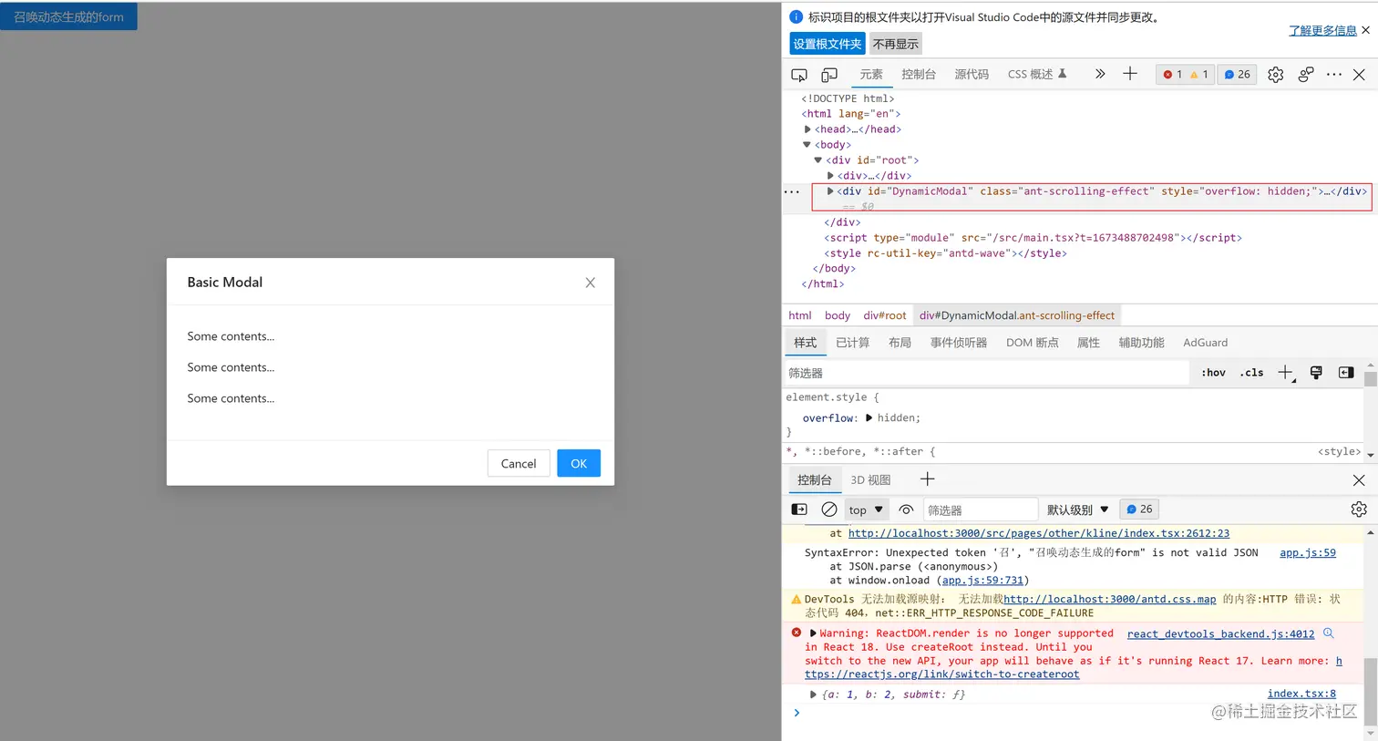Open the DevTools more options ellipsis menu
Image resolution: width=1378 pixels, height=741 pixels.
tap(1334, 75)
